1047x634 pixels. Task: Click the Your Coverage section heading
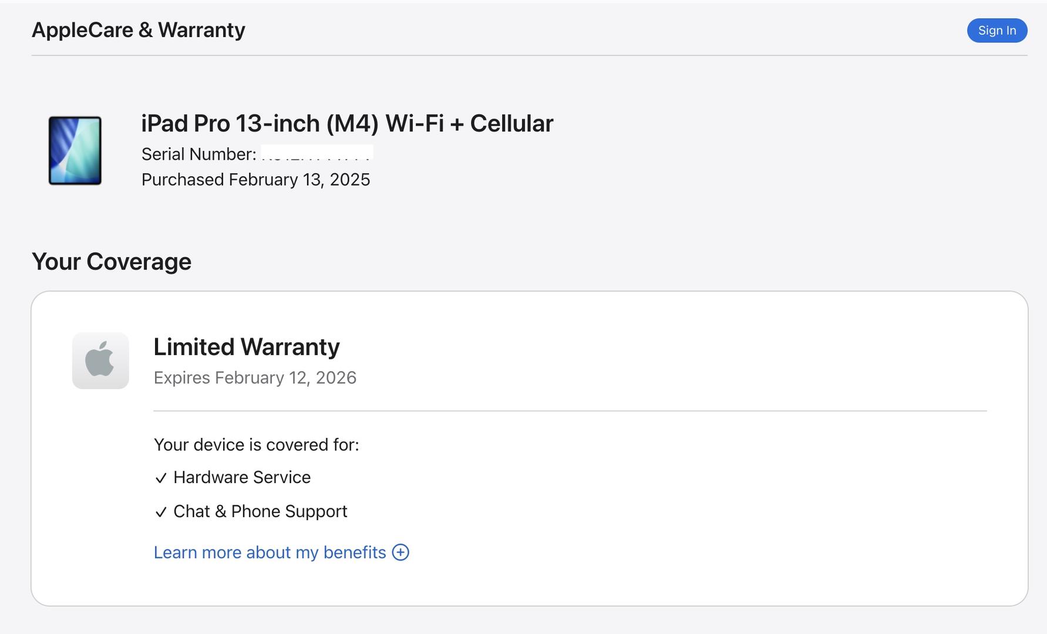pyautogui.click(x=112, y=262)
